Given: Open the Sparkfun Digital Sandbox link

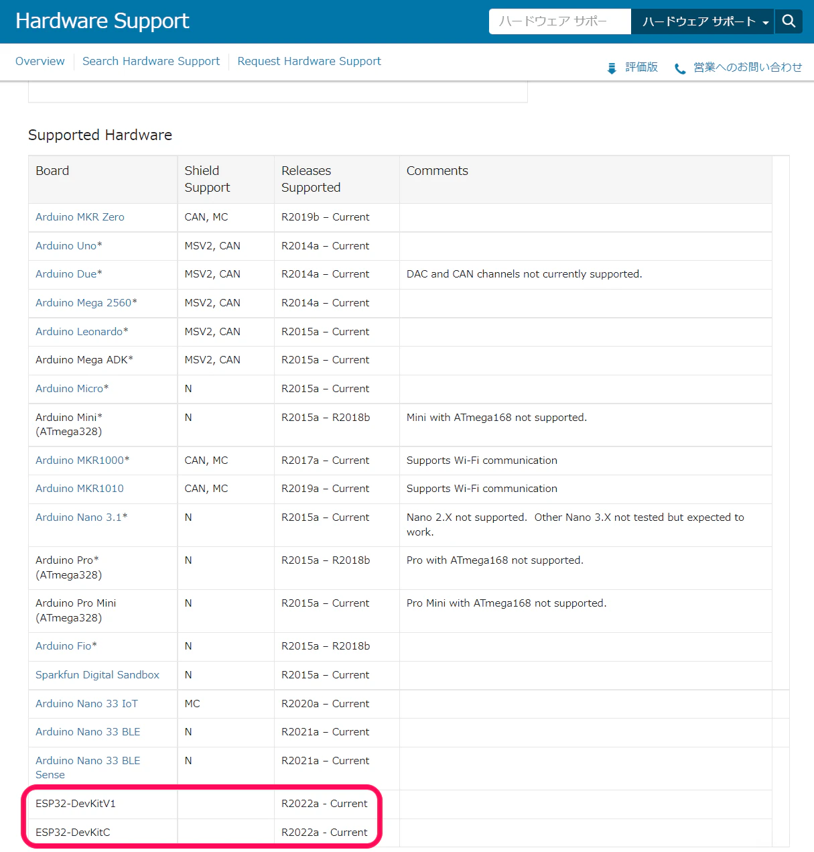Looking at the screenshot, I should point(97,675).
